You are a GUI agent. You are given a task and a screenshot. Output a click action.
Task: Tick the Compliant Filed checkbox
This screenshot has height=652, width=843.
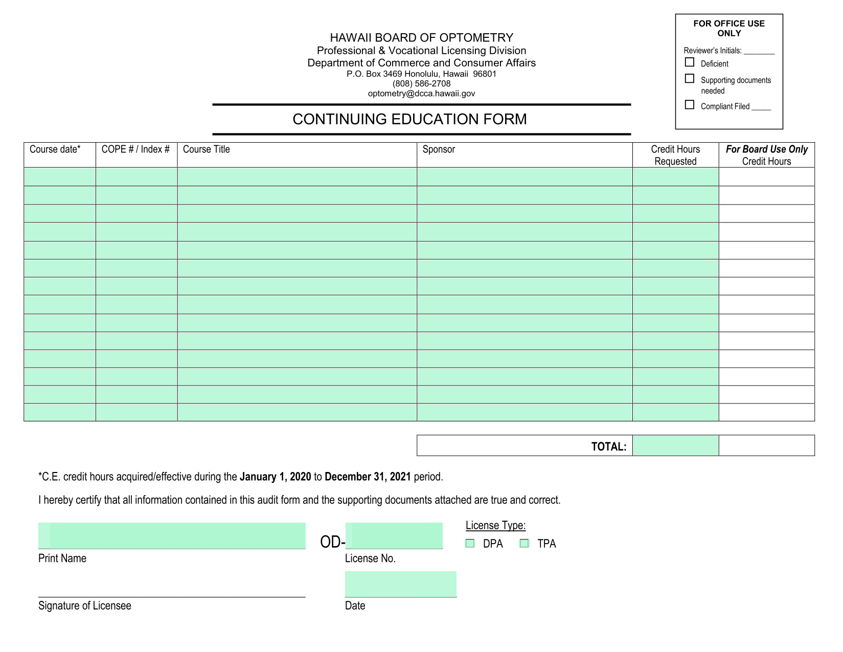click(x=690, y=104)
